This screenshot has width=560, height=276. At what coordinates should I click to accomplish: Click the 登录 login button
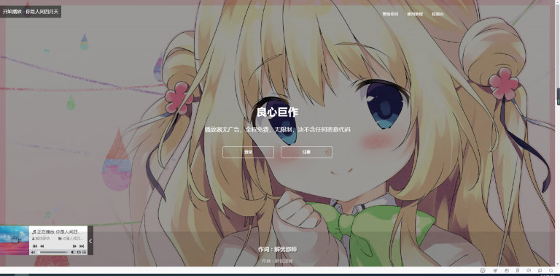(x=248, y=152)
